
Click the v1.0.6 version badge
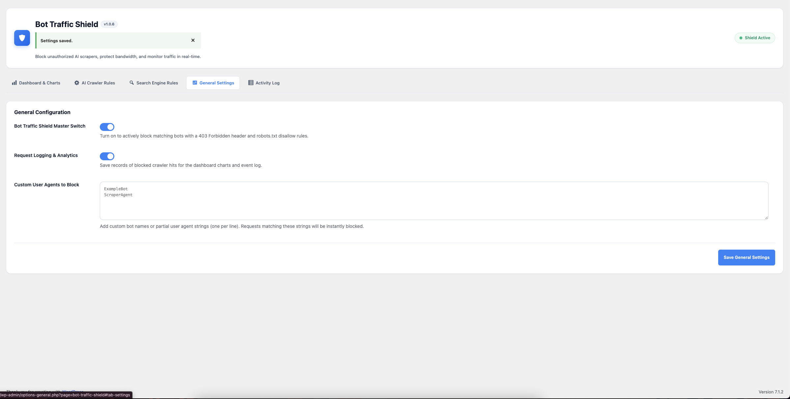click(x=109, y=24)
